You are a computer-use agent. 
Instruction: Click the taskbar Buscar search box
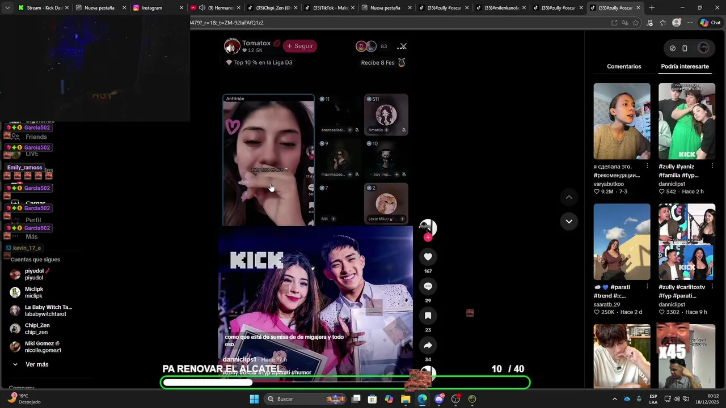[306, 399]
